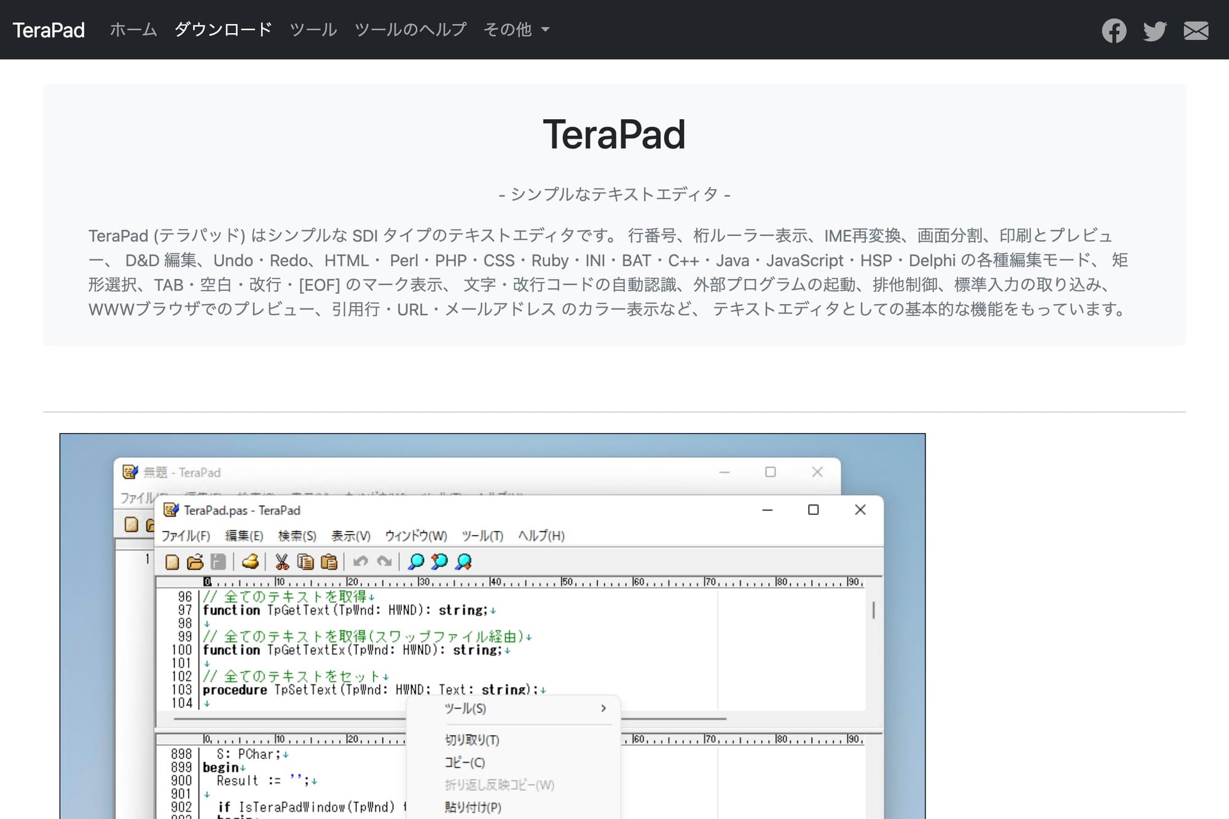
Task: Click the Undo arrow icon in TeraPad.pas toolbar
Action: click(361, 562)
